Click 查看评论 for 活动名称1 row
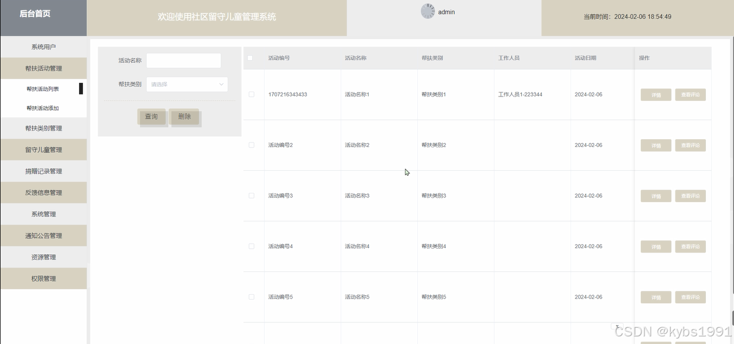Viewport: 734px width, 344px height. [x=690, y=95]
